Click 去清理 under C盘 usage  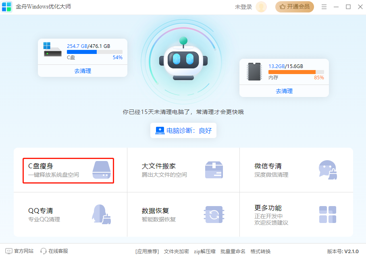83,71
